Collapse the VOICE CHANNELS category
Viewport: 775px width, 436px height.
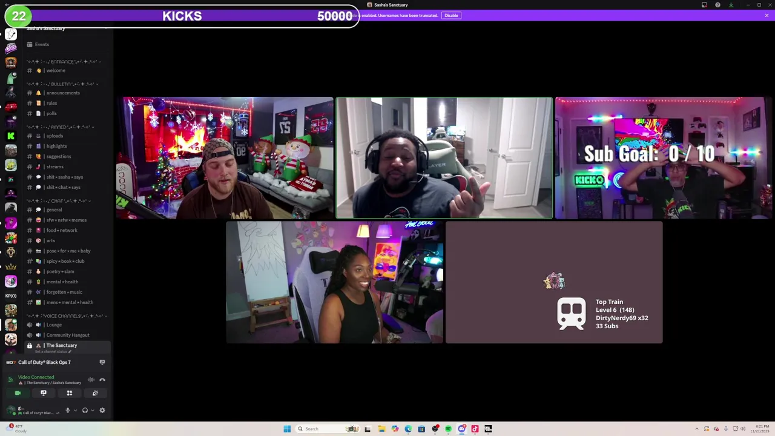[x=67, y=315]
